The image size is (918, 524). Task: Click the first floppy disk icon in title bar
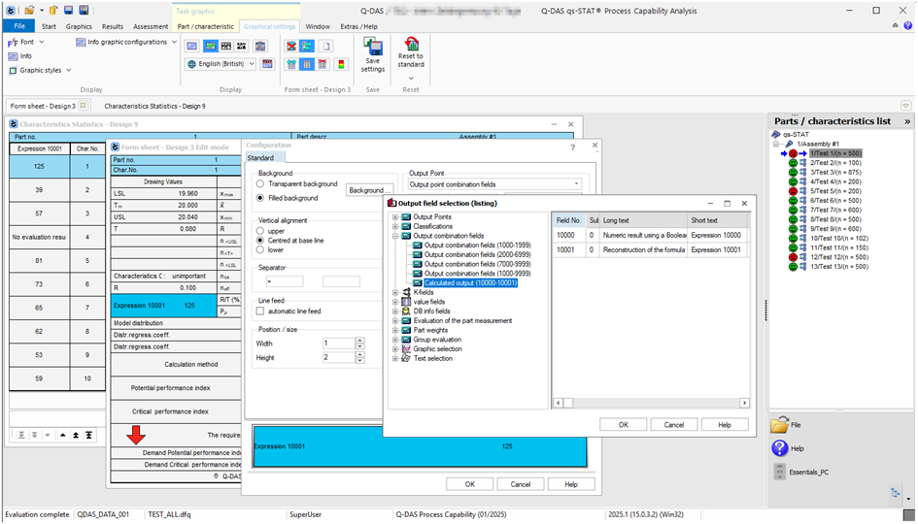tap(69, 10)
